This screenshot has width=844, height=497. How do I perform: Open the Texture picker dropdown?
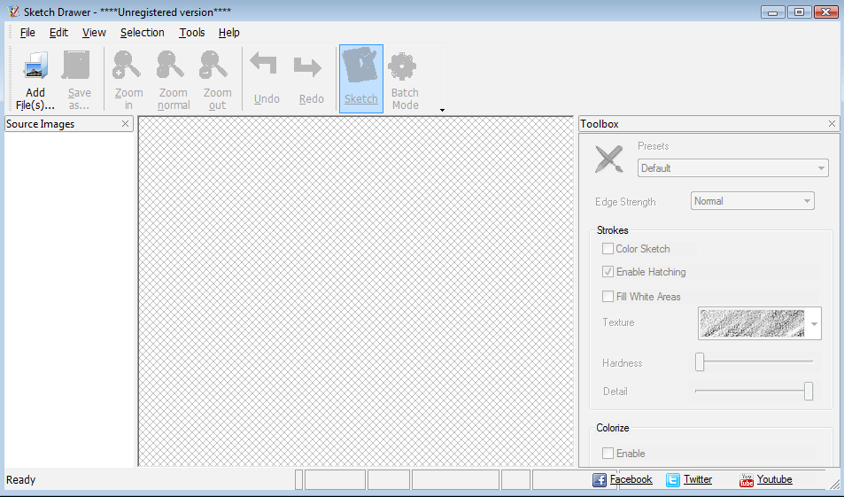[760, 323]
